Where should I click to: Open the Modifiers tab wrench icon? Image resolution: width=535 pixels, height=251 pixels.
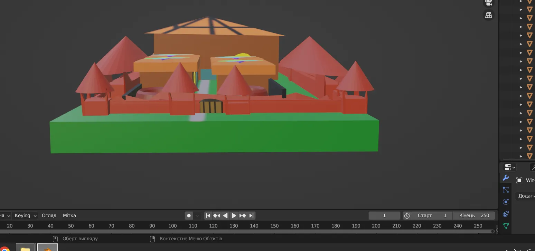tap(506, 178)
